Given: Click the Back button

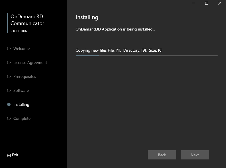Looking at the screenshot, I should 162,155.
